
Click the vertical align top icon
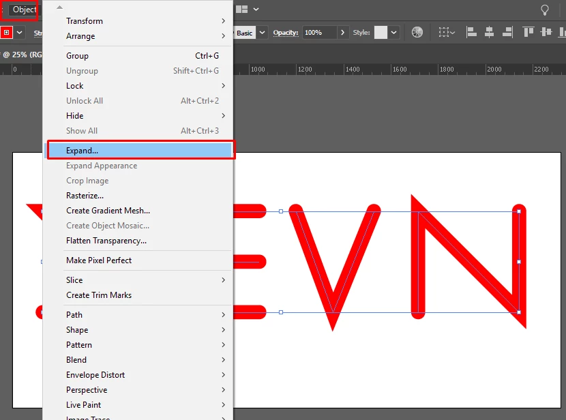pyautogui.click(x=528, y=33)
